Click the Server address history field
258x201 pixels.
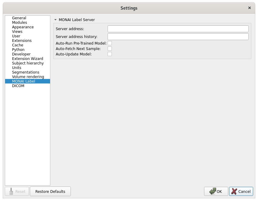pos(178,37)
